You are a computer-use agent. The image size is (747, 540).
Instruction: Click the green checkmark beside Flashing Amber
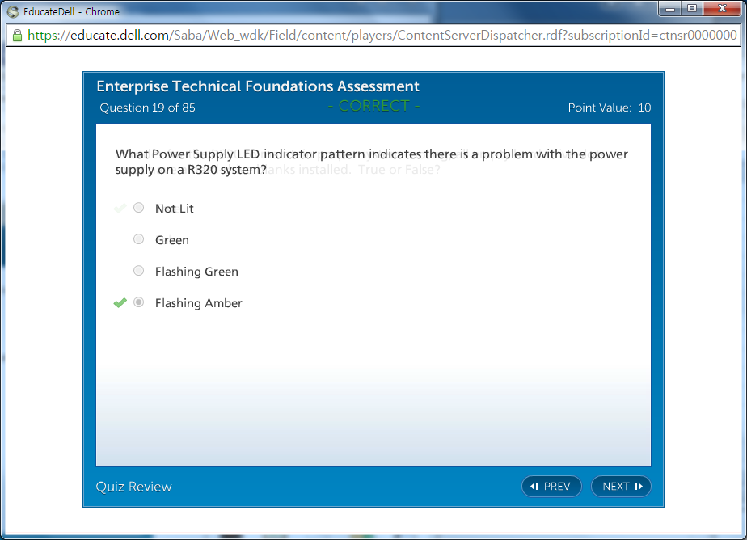click(120, 302)
